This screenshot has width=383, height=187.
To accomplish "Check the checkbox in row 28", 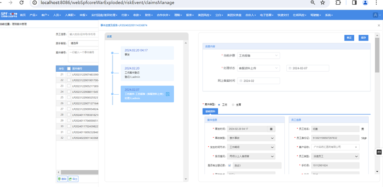I will (x=69, y=114).
